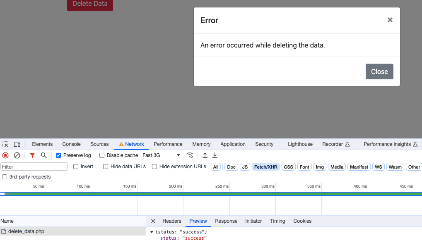Open network search magnifier

pos(43,155)
